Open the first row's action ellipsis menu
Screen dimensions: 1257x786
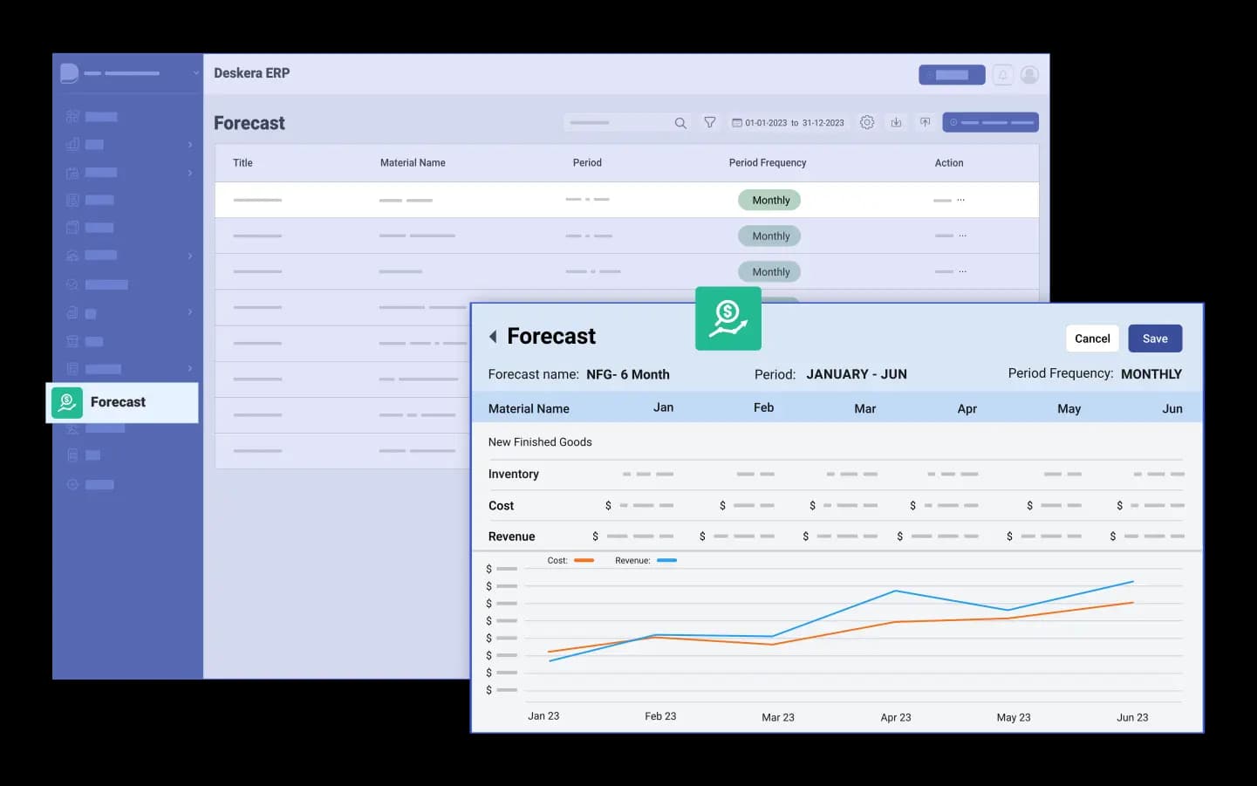click(961, 200)
